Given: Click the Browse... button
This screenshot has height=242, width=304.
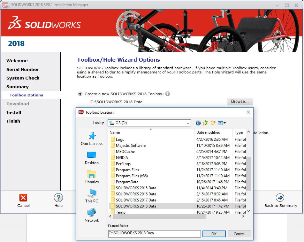Looking at the screenshot, I should point(240,102).
